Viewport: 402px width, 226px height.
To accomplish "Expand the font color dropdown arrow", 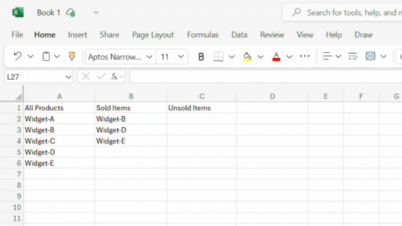I will pyautogui.click(x=289, y=56).
